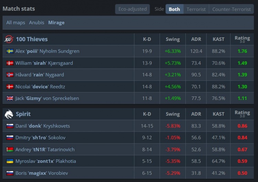Click the UK flag beside Gizmy

10,98
